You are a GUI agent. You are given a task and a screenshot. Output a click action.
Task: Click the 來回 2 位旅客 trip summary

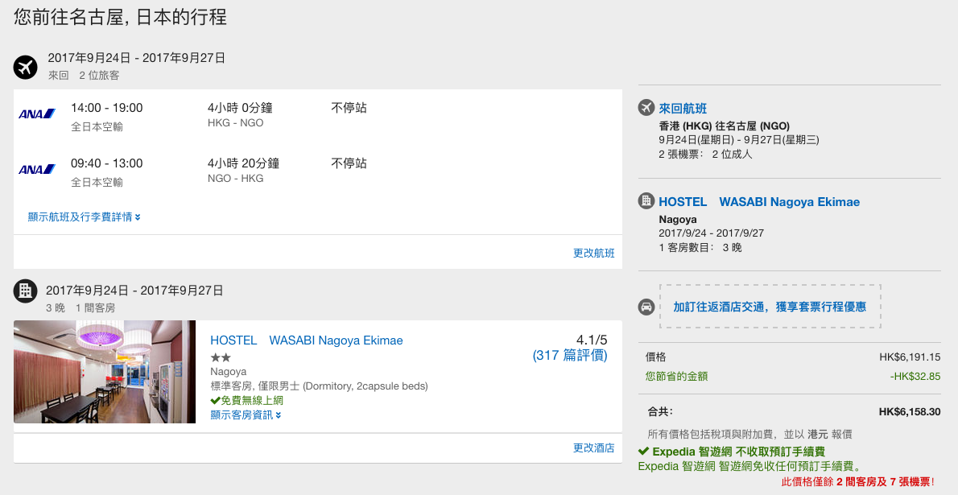click(85, 76)
